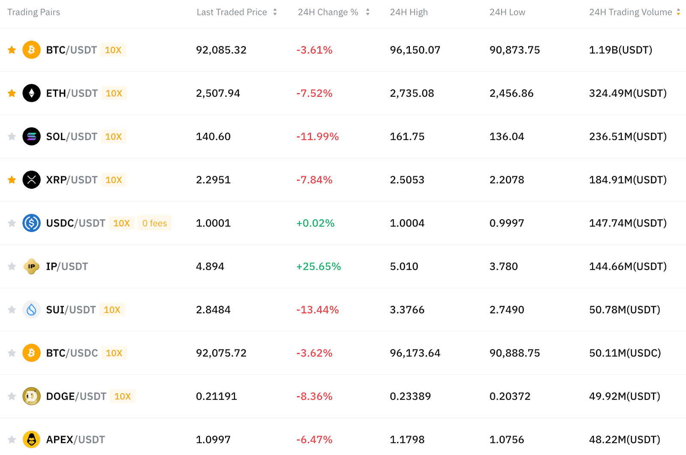The height and width of the screenshot is (455, 686).
Task: Click the IP token icon
Action: pos(31,266)
